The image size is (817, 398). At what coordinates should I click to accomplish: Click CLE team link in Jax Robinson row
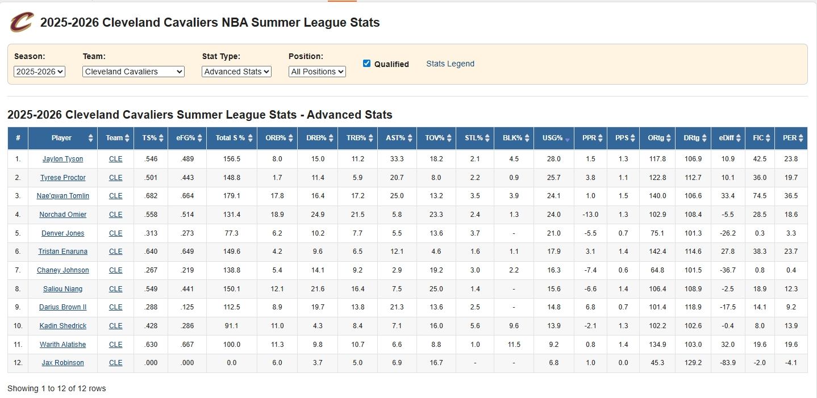click(x=115, y=363)
